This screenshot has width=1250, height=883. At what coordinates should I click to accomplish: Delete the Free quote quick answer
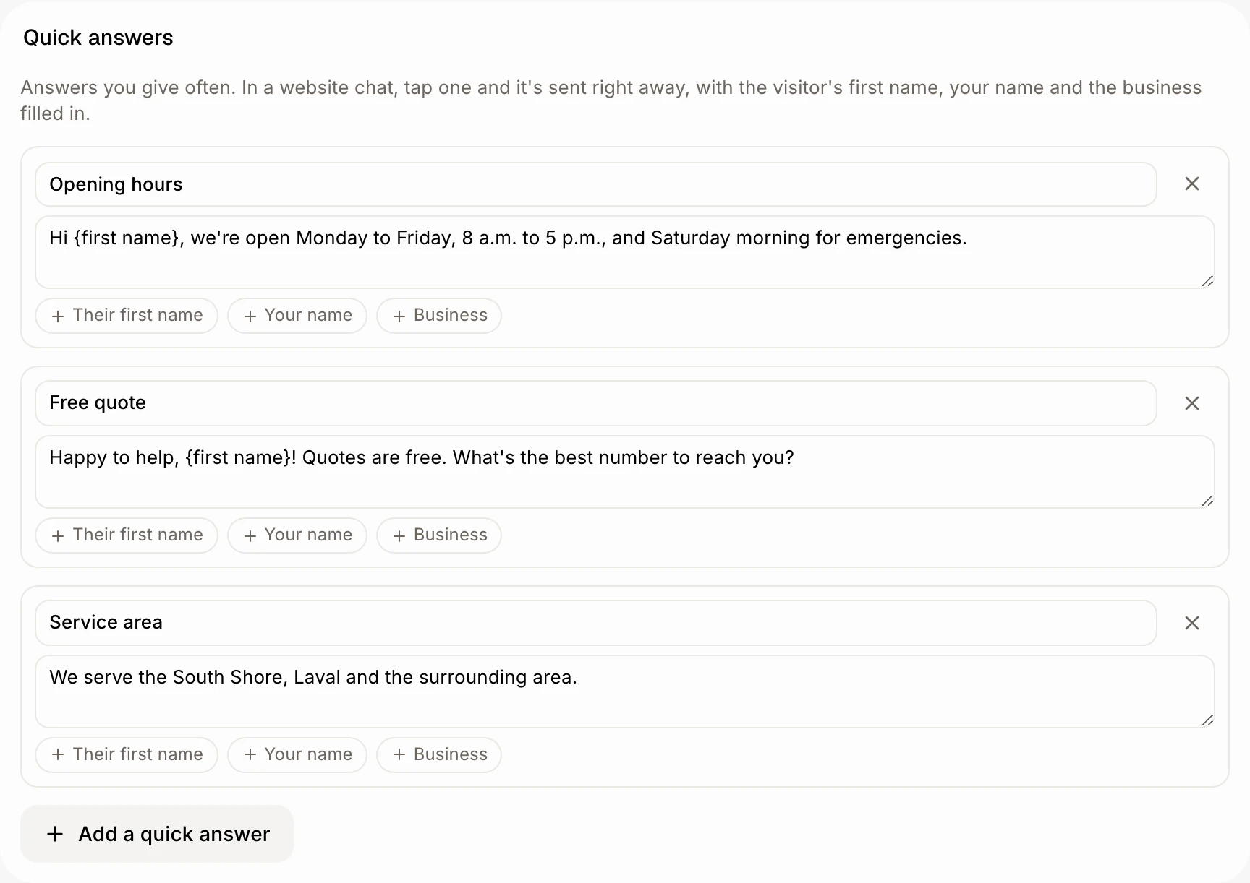pos(1192,403)
